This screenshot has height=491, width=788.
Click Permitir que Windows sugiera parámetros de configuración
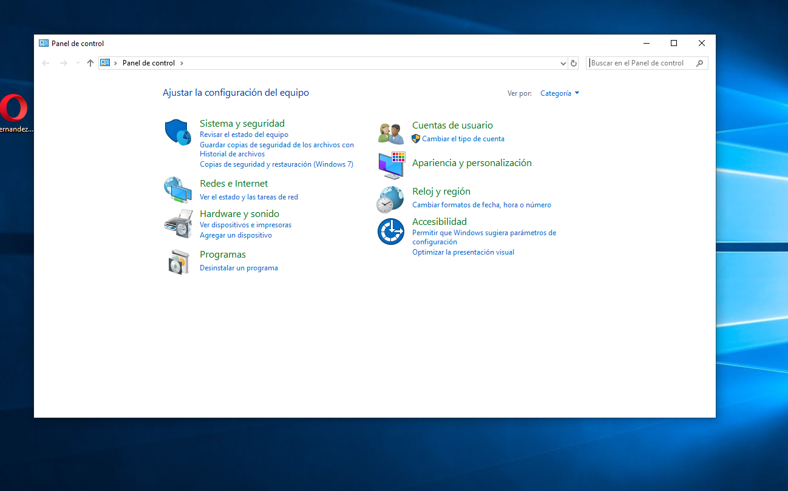(484, 237)
